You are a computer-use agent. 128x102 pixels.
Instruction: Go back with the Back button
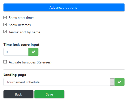click(x=18, y=94)
